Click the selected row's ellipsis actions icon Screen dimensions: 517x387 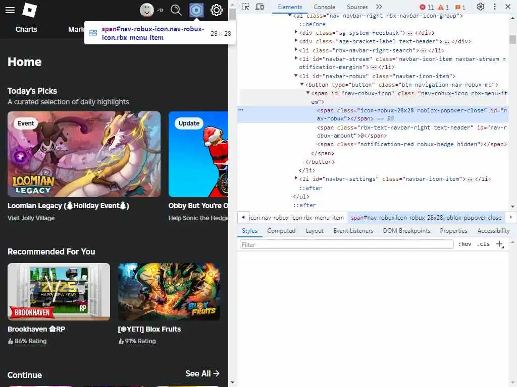(x=241, y=110)
